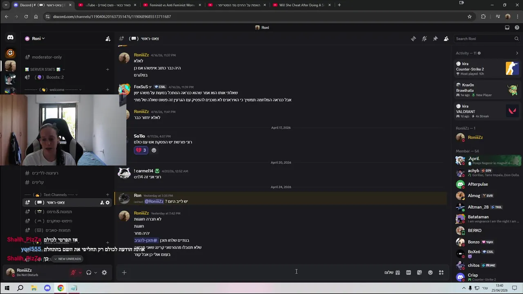Open notification settings bell icon
523x294 pixels.
[425, 38]
